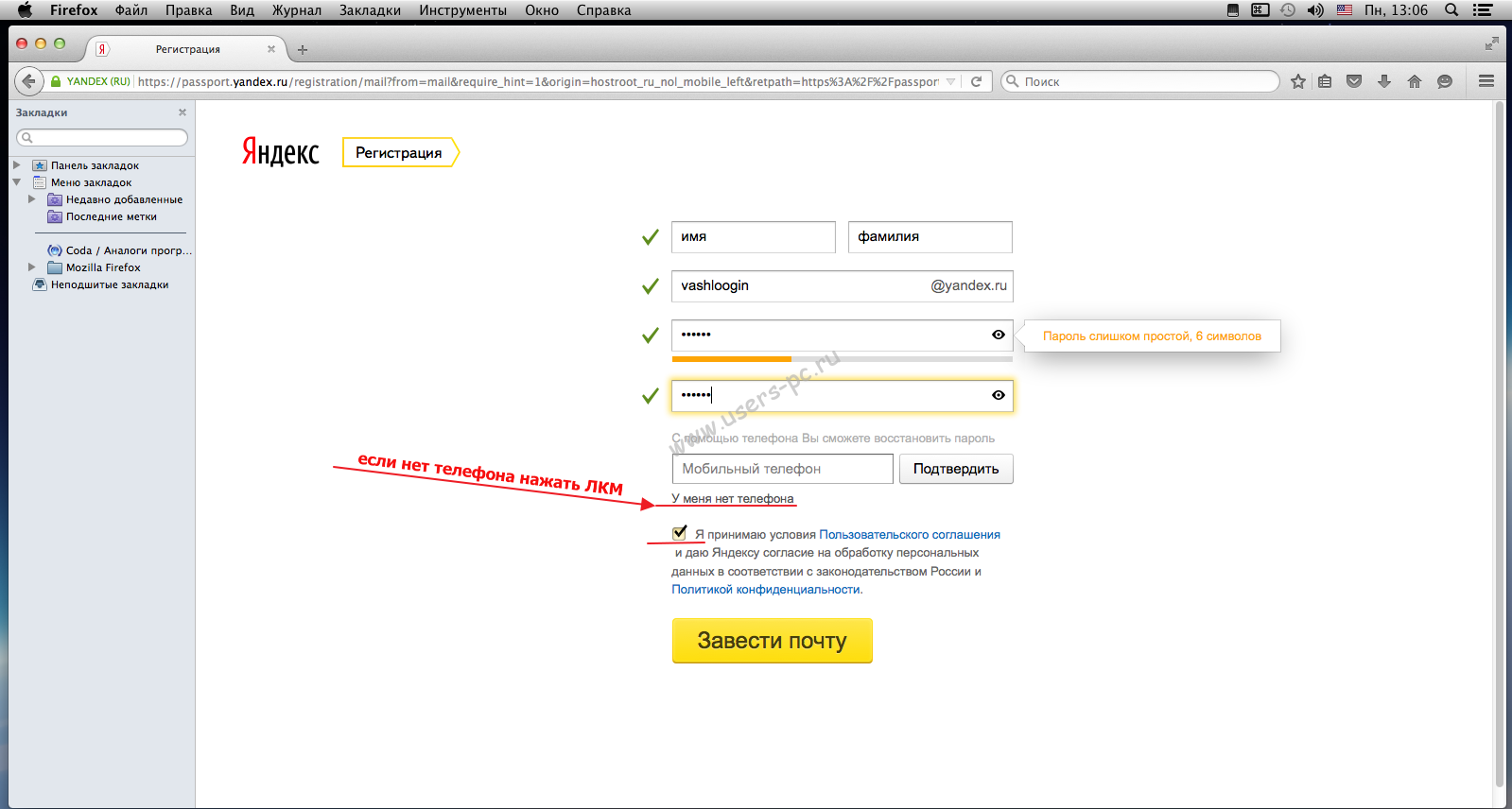Click the browser back arrow button

(x=28, y=81)
